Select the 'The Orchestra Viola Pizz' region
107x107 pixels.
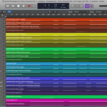56,60
